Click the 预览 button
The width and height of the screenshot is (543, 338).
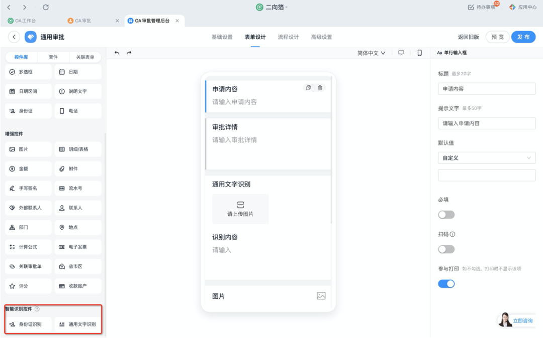point(497,37)
